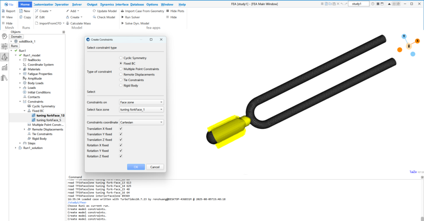Click Import Case From Geometry

[142, 11]
